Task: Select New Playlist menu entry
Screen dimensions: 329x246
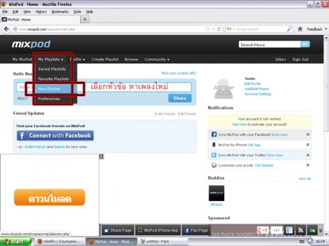Action: point(53,89)
